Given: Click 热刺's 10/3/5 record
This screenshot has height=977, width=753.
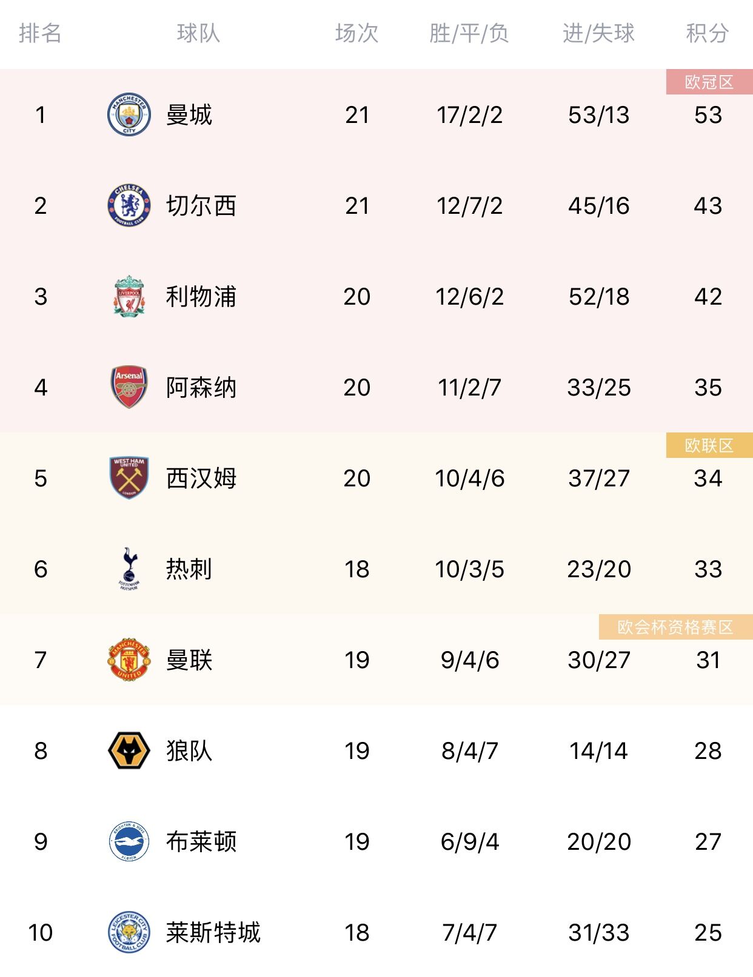Looking at the screenshot, I should coord(469,569).
